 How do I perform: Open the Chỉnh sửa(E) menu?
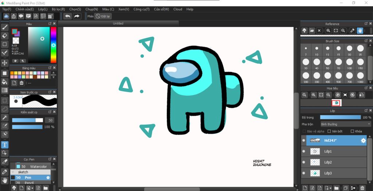pos(25,9)
